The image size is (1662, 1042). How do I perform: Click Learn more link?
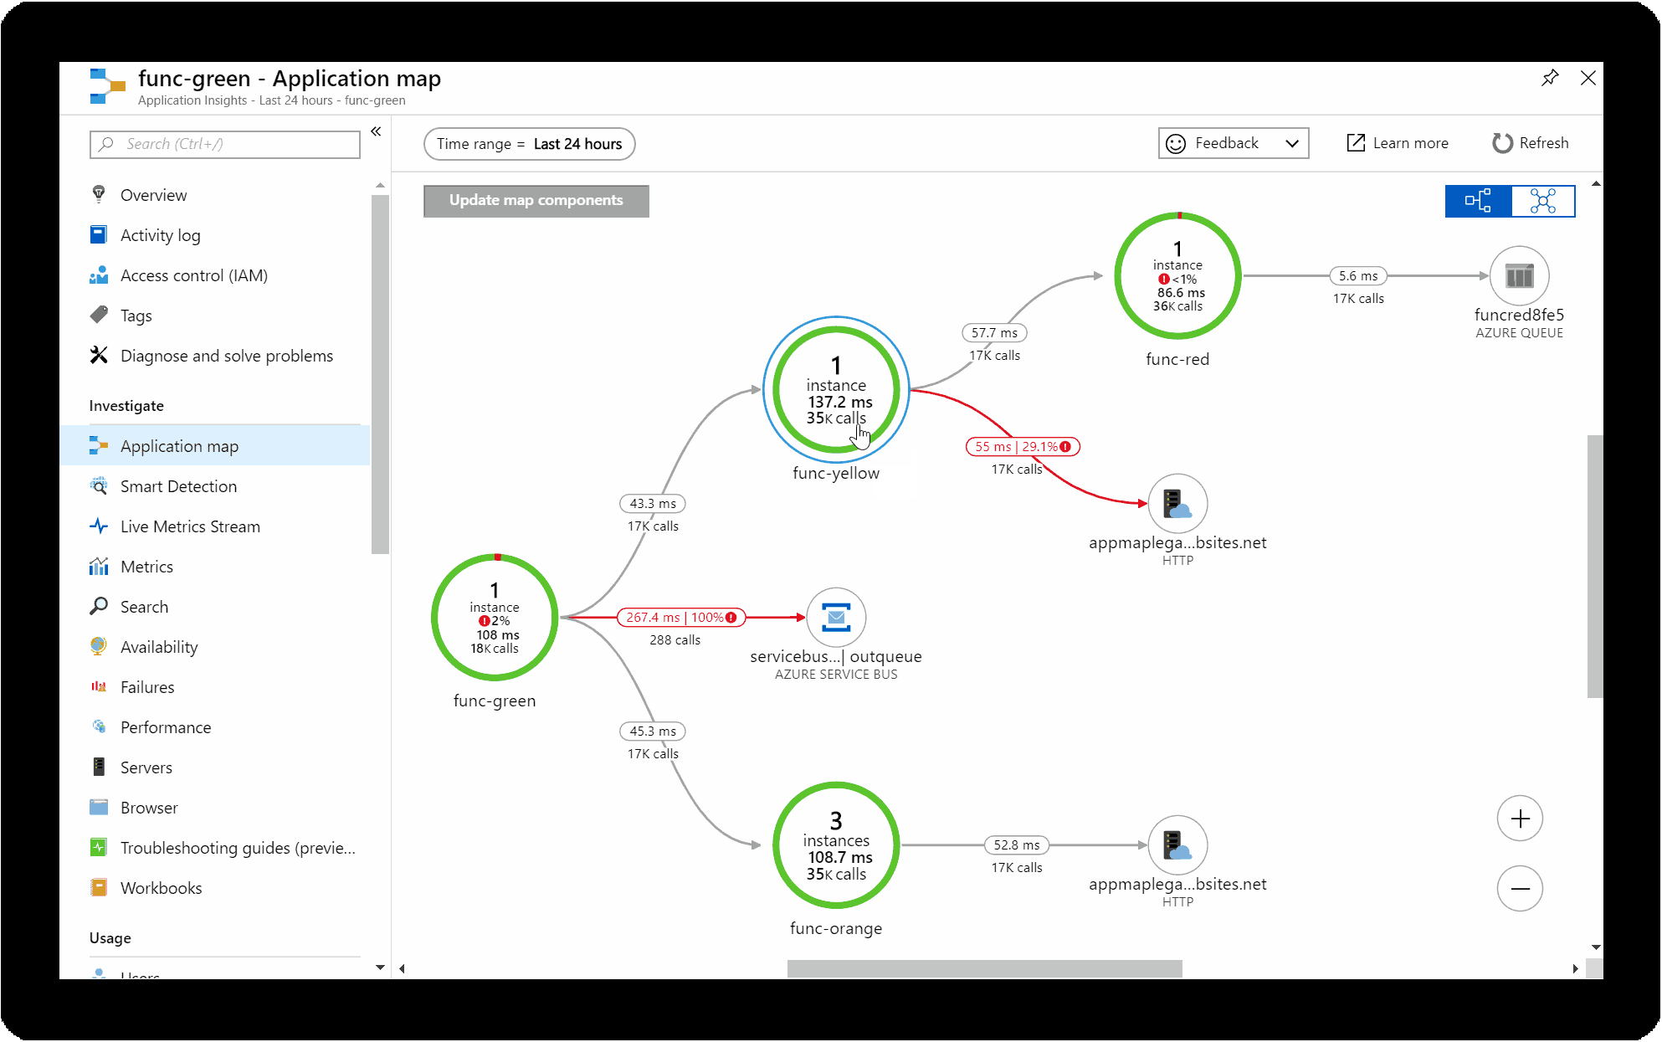1398,143
